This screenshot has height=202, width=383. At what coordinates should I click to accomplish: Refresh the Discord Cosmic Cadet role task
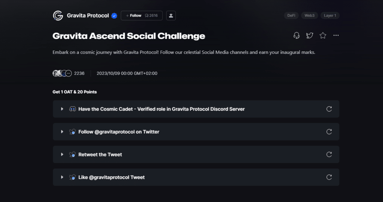tap(329, 109)
